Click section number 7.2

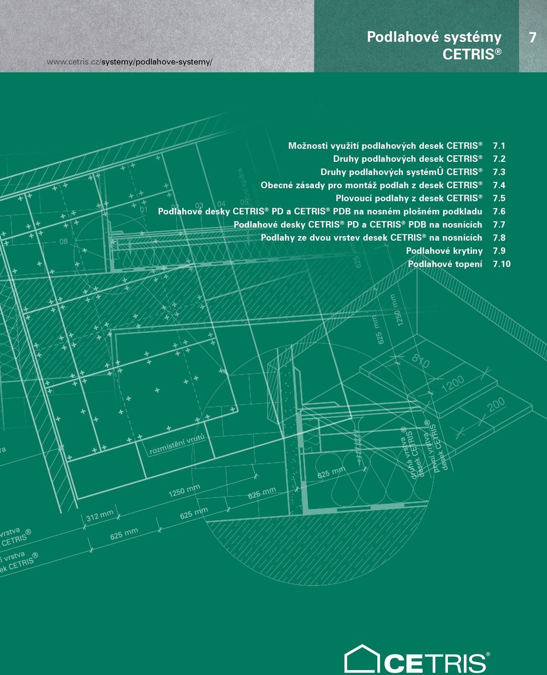[499, 159]
